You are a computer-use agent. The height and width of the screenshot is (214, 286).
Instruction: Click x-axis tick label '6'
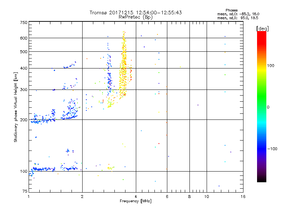(167, 197)
